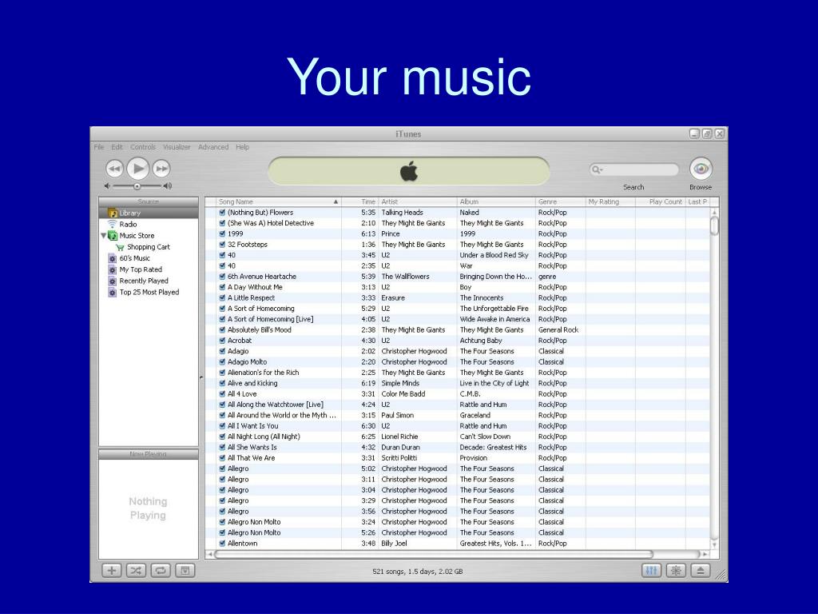818x614 pixels.
Task: Uncheck All 4 Love checkbox
Action: (222, 393)
